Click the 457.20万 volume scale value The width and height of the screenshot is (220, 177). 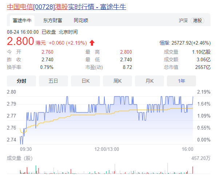201,158
